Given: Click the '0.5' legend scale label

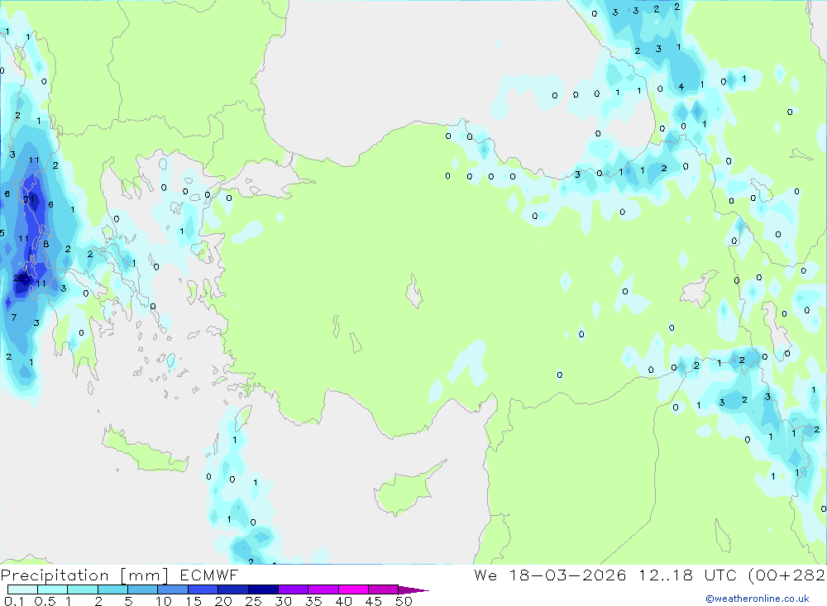Looking at the screenshot, I should (x=45, y=601).
